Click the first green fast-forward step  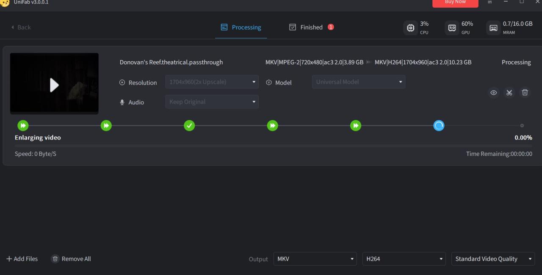click(23, 125)
